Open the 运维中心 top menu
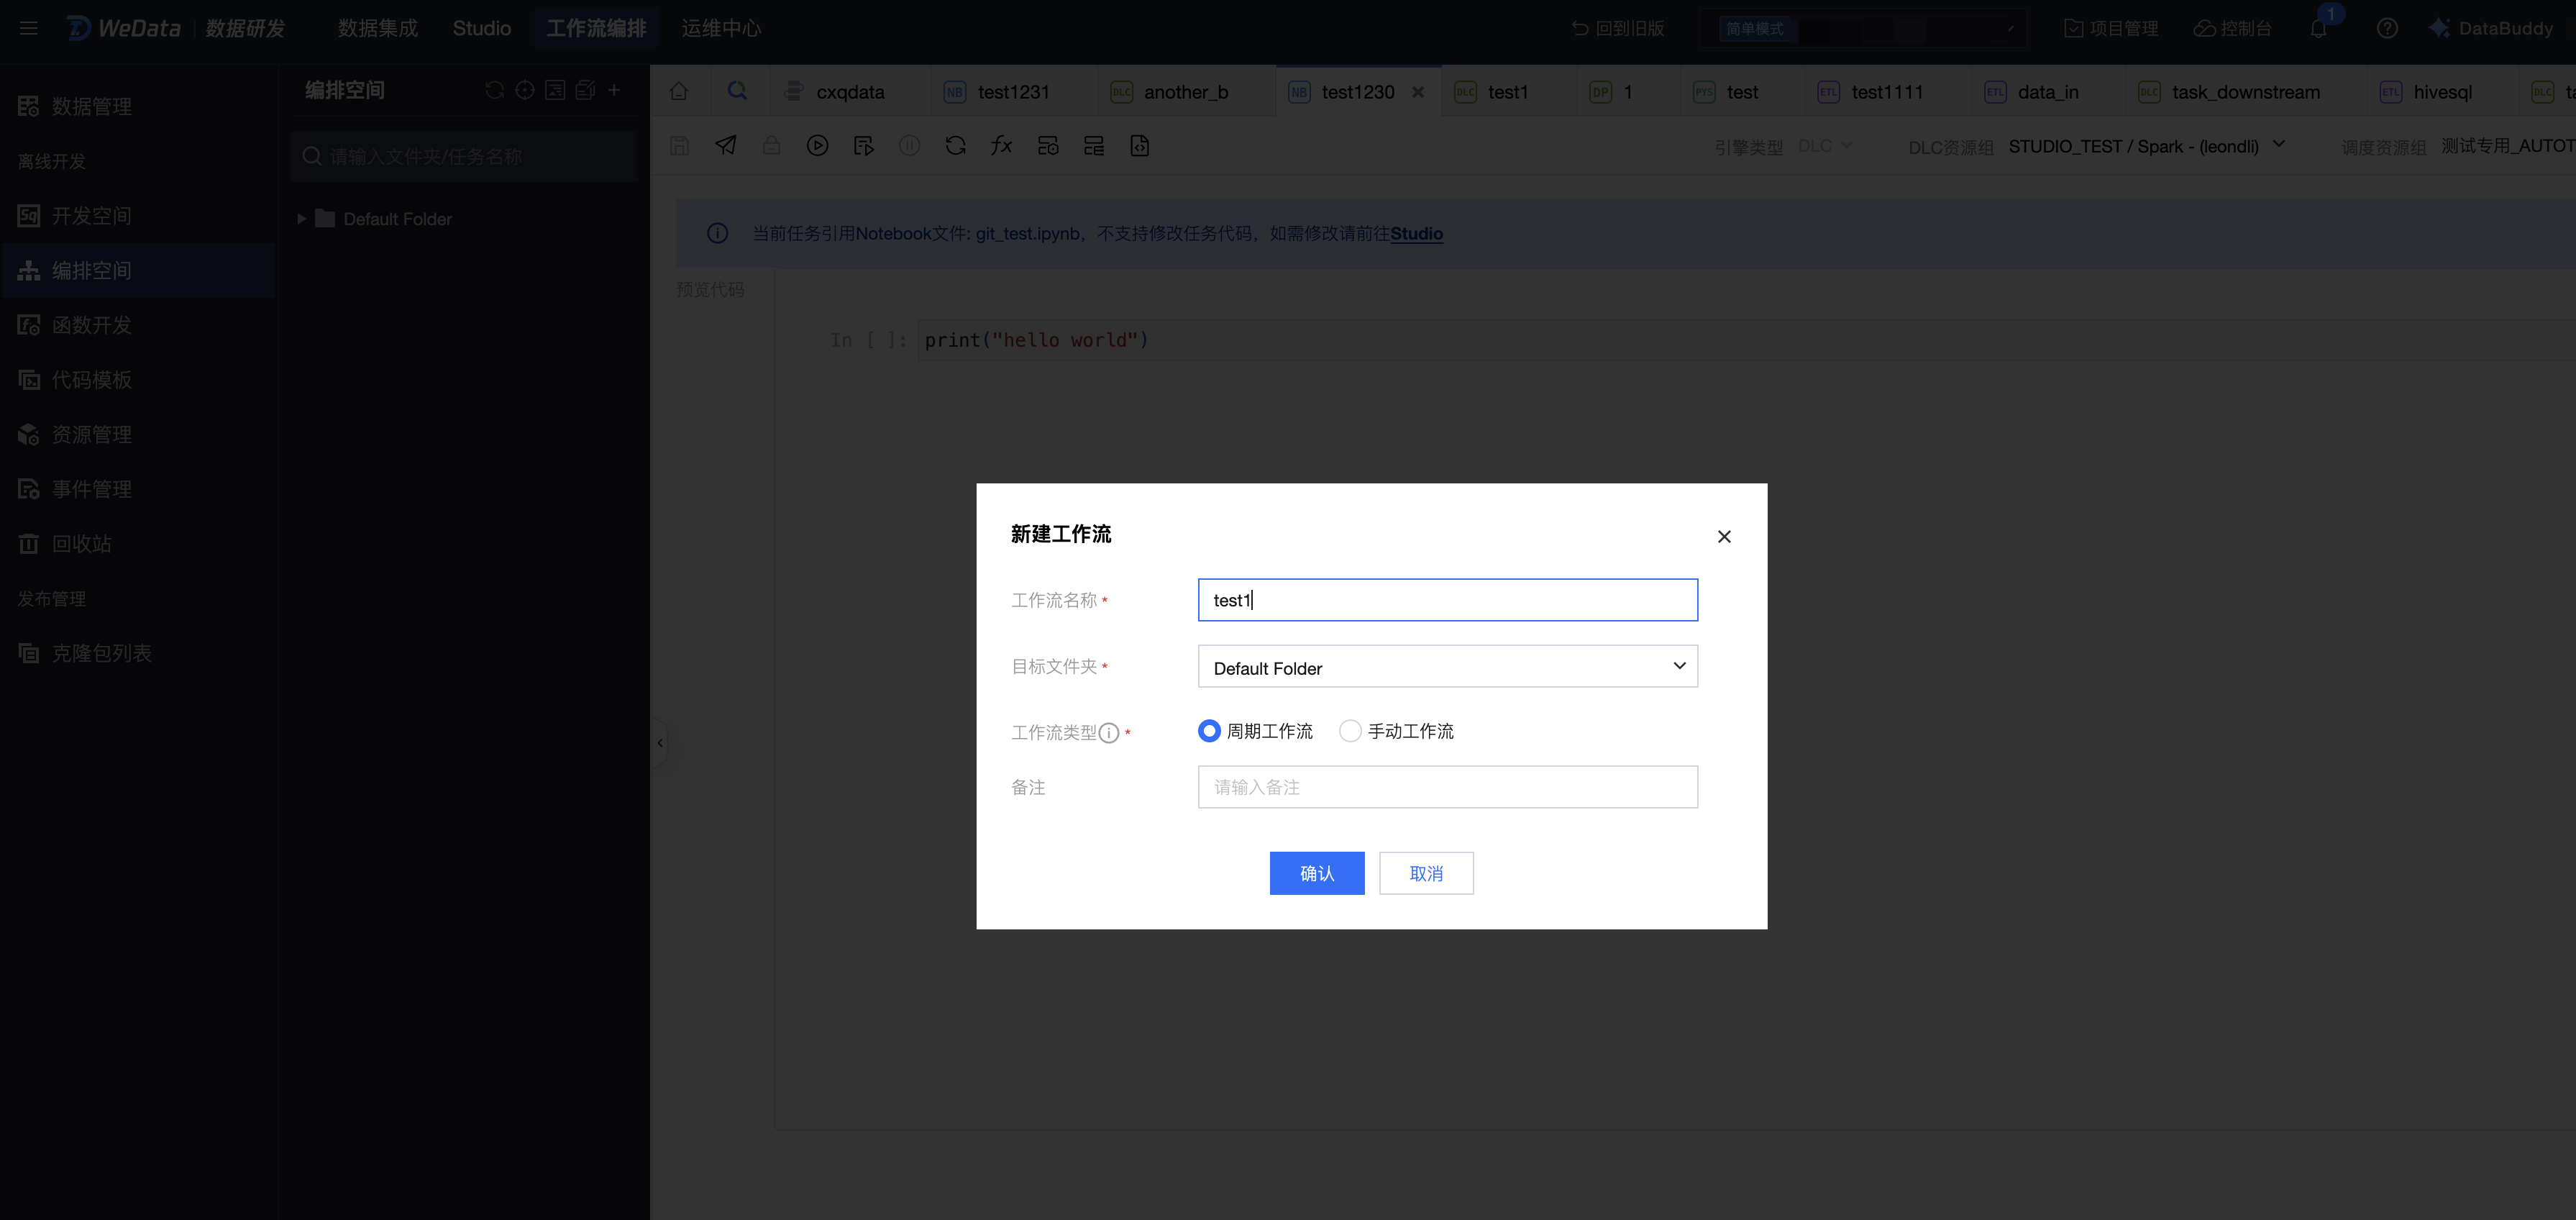The image size is (2576, 1220). tap(721, 28)
